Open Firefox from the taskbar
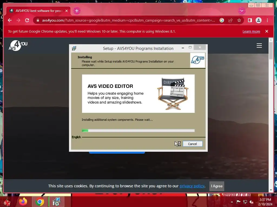 (x=23, y=202)
